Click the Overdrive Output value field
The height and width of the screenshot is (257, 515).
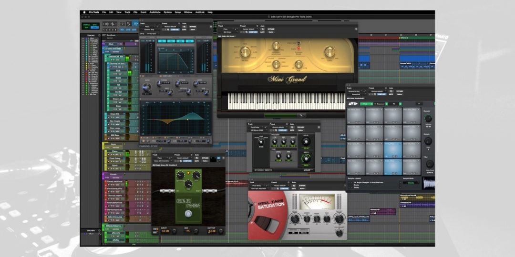211,231
